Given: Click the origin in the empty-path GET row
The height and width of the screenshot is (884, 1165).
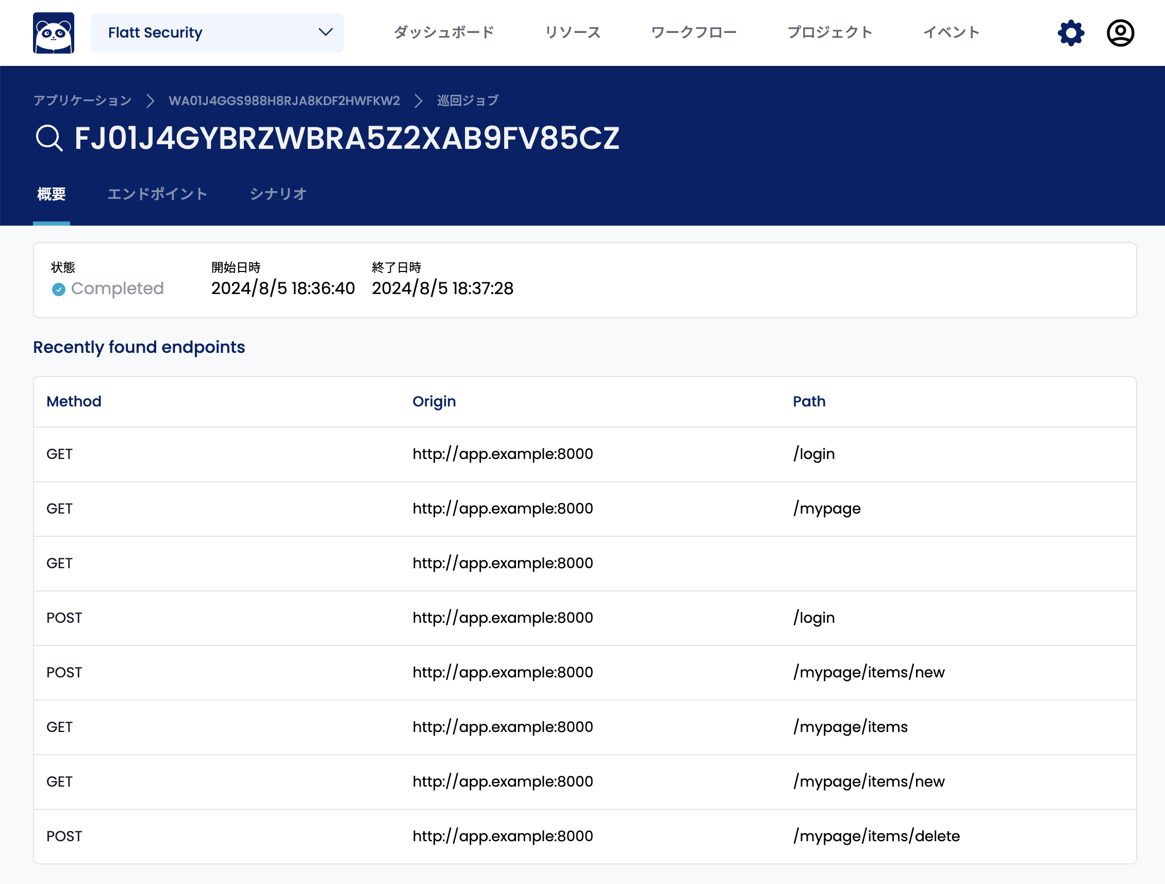Looking at the screenshot, I should (x=503, y=564).
